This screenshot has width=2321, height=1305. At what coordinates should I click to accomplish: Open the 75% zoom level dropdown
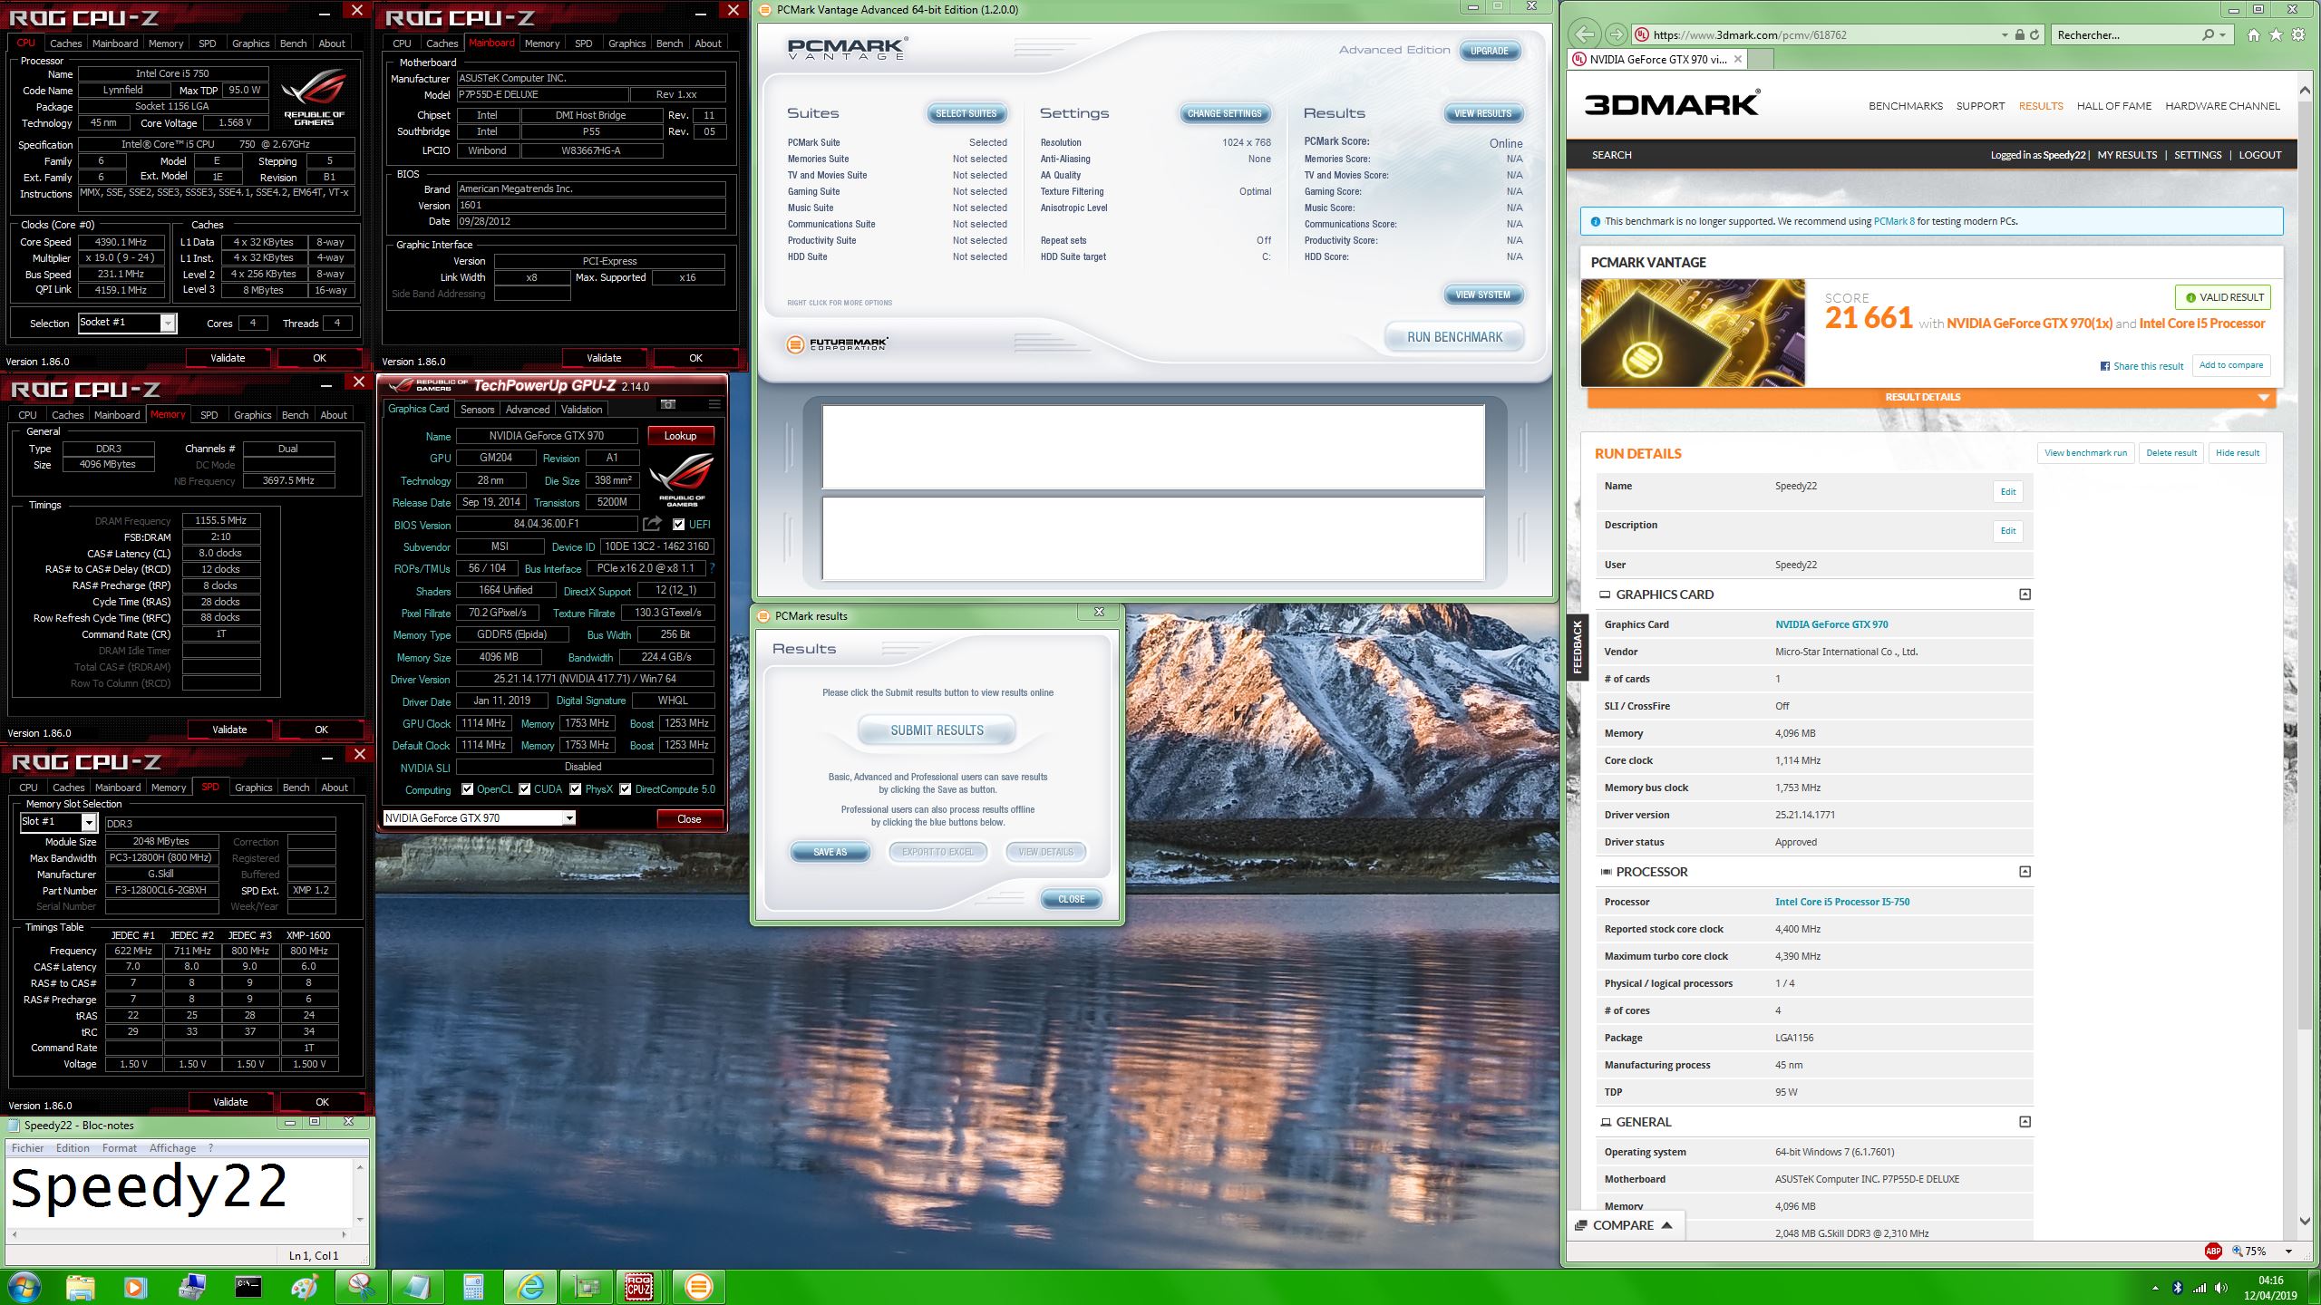click(x=2288, y=1252)
